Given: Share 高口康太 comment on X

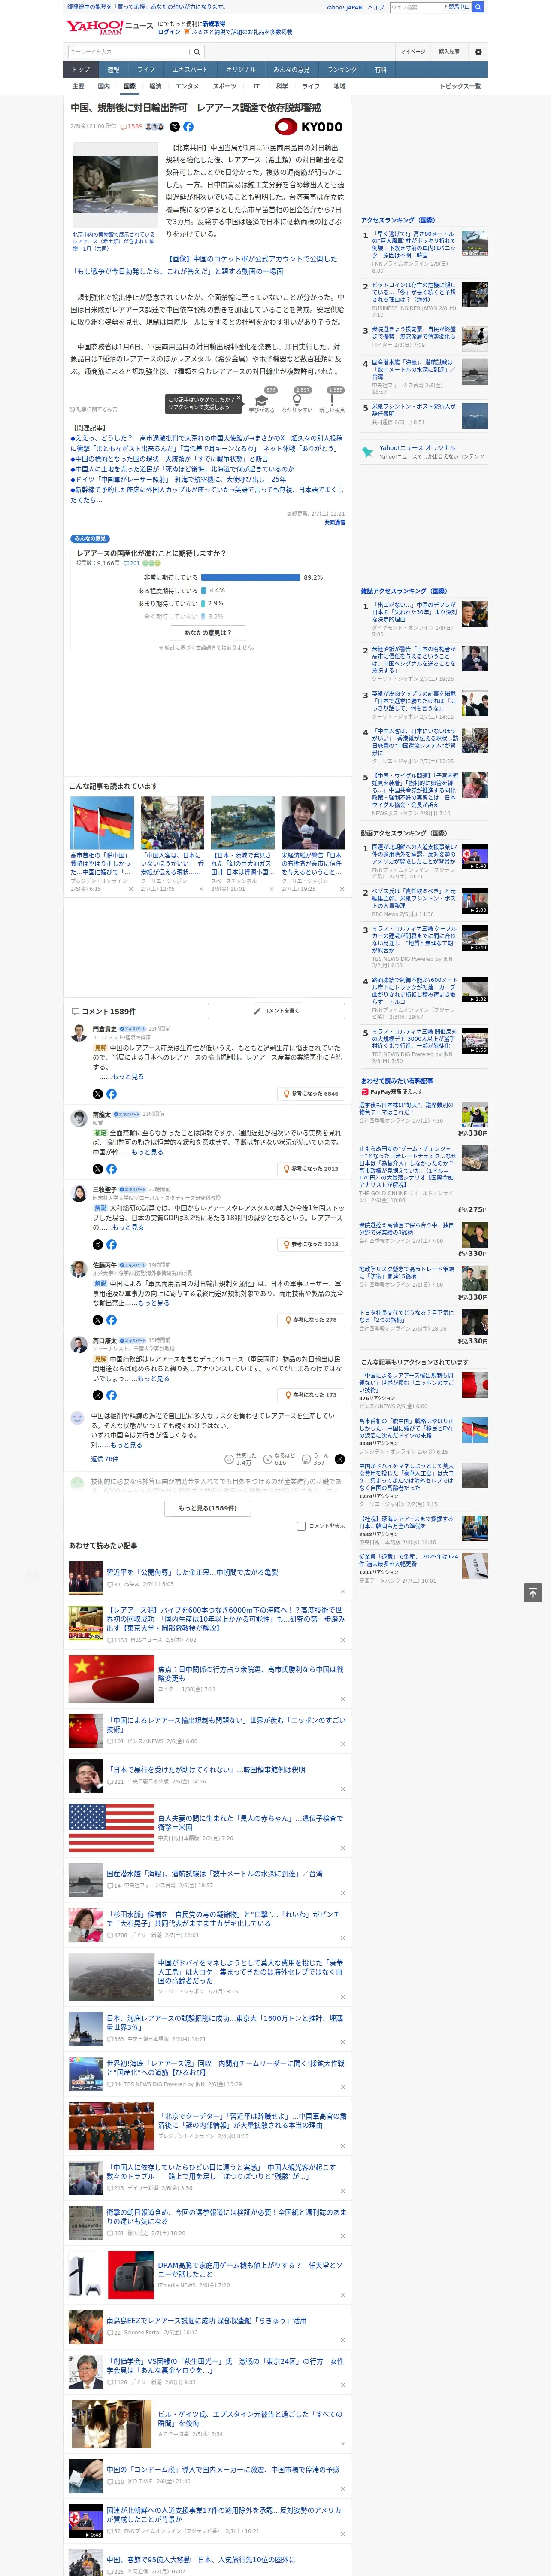Looking at the screenshot, I should (98, 1394).
